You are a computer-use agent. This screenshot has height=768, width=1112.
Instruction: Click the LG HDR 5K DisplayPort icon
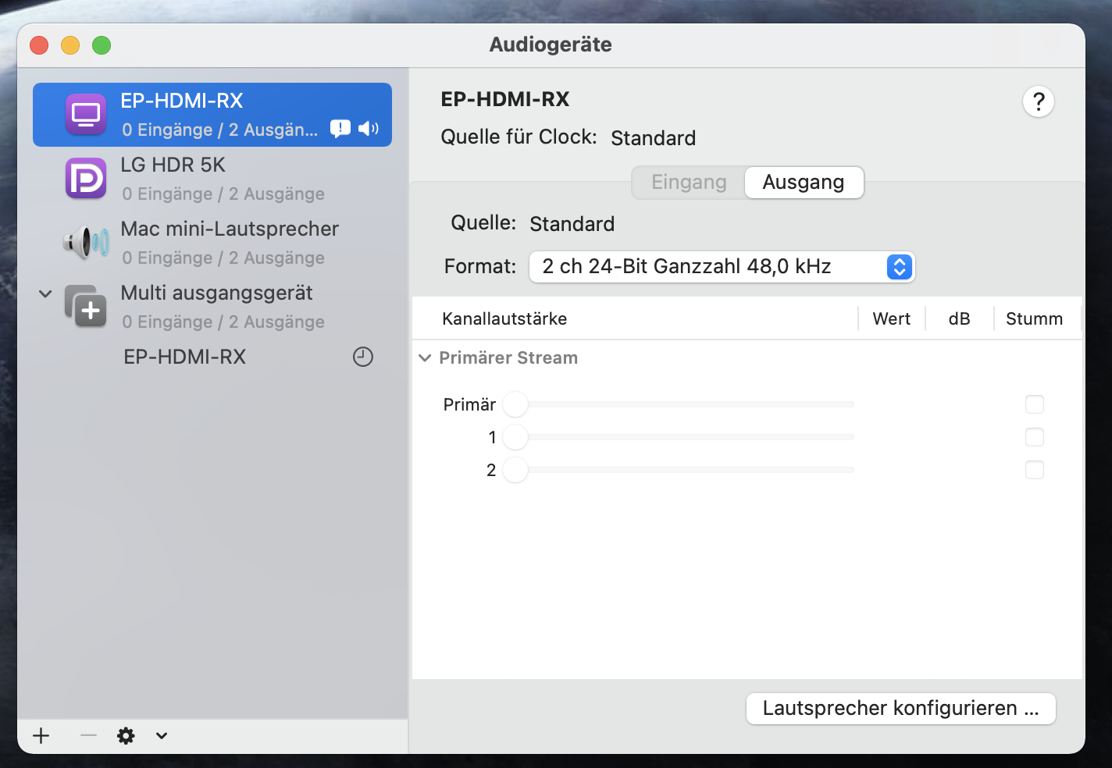86,179
